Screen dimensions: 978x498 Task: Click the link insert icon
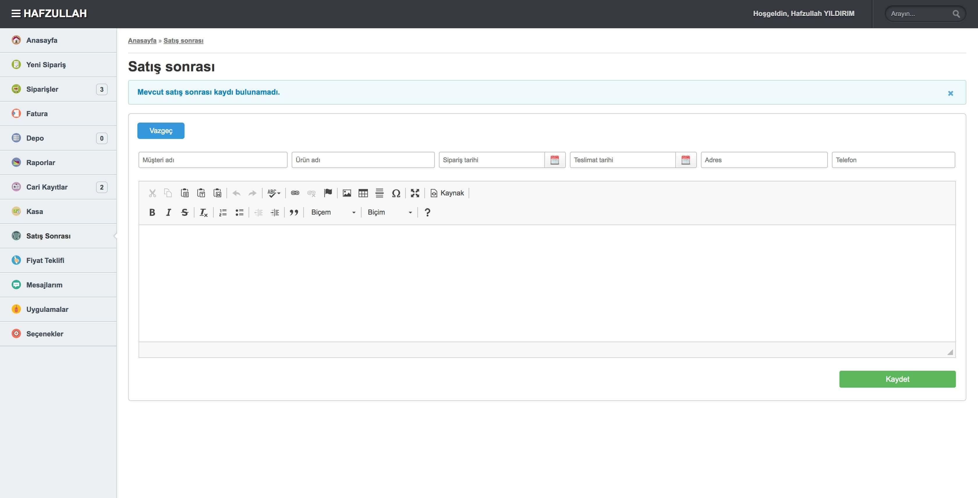pyautogui.click(x=295, y=193)
